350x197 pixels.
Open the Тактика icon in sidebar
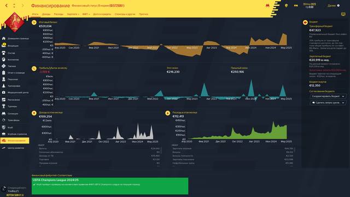(4, 66)
